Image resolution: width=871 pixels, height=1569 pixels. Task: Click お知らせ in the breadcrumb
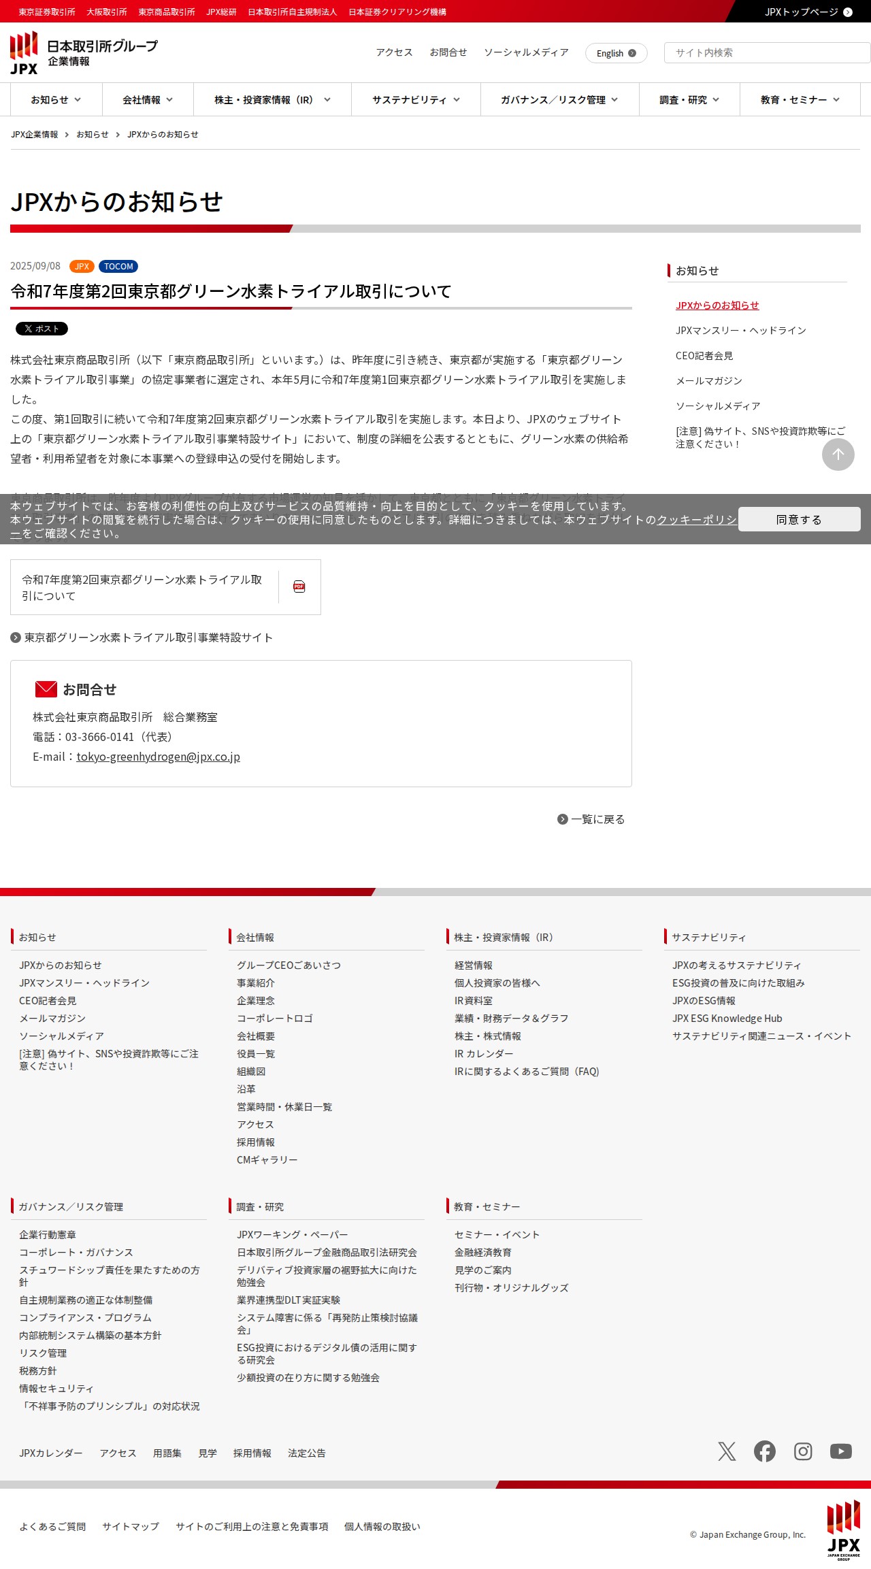[93, 135]
